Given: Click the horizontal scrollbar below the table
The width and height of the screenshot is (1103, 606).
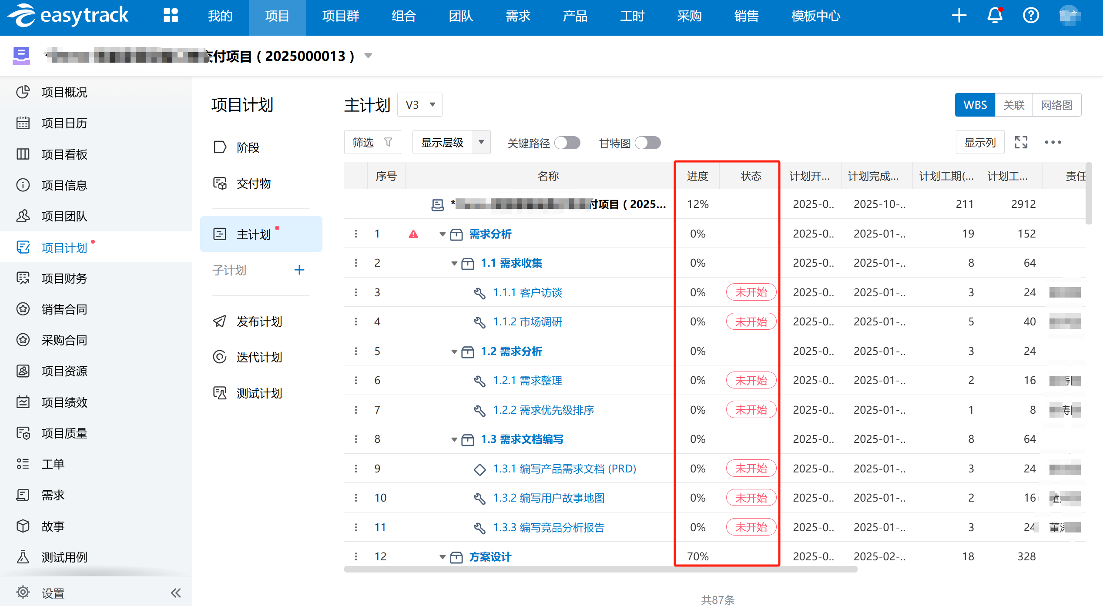Looking at the screenshot, I should pos(600,569).
